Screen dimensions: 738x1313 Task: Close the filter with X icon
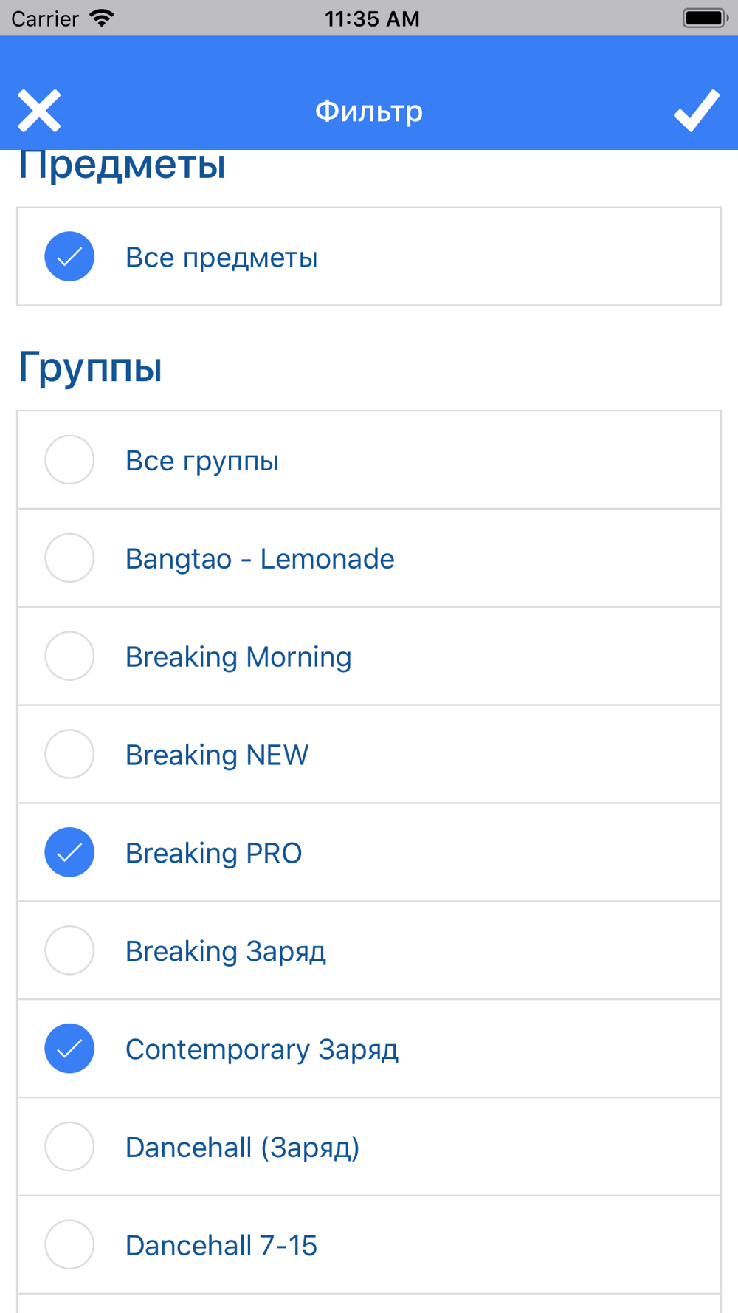39,111
